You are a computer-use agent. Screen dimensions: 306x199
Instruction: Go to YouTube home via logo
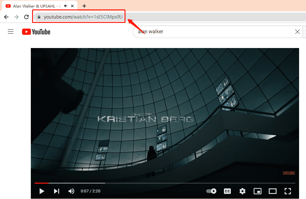(x=36, y=32)
